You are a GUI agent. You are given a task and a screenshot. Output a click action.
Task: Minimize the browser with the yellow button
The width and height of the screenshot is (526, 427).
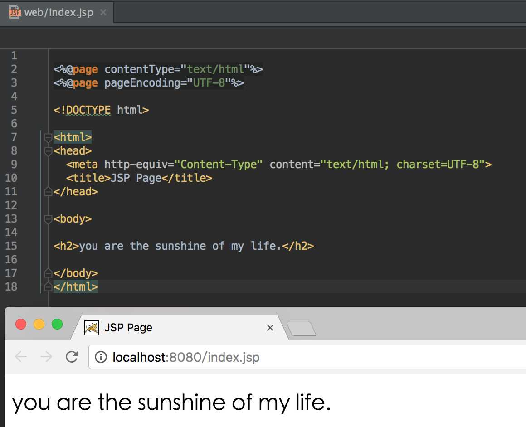tap(39, 324)
